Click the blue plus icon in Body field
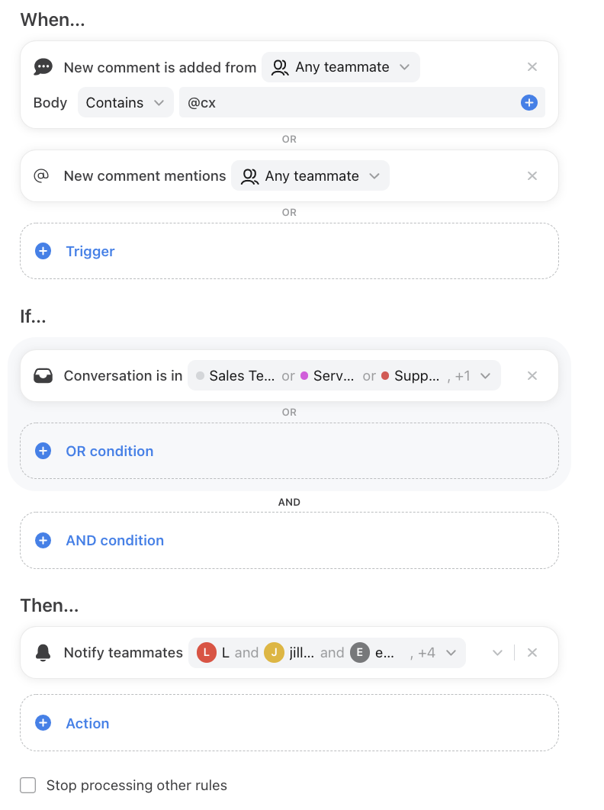This screenshot has width=604, height=810. click(x=529, y=103)
